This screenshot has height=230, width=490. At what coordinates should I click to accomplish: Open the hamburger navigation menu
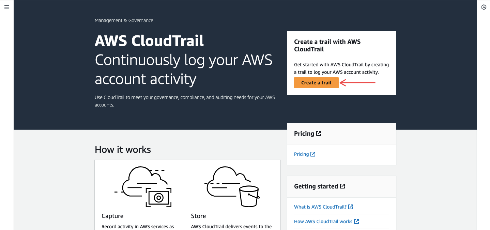(x=6, y=7)
